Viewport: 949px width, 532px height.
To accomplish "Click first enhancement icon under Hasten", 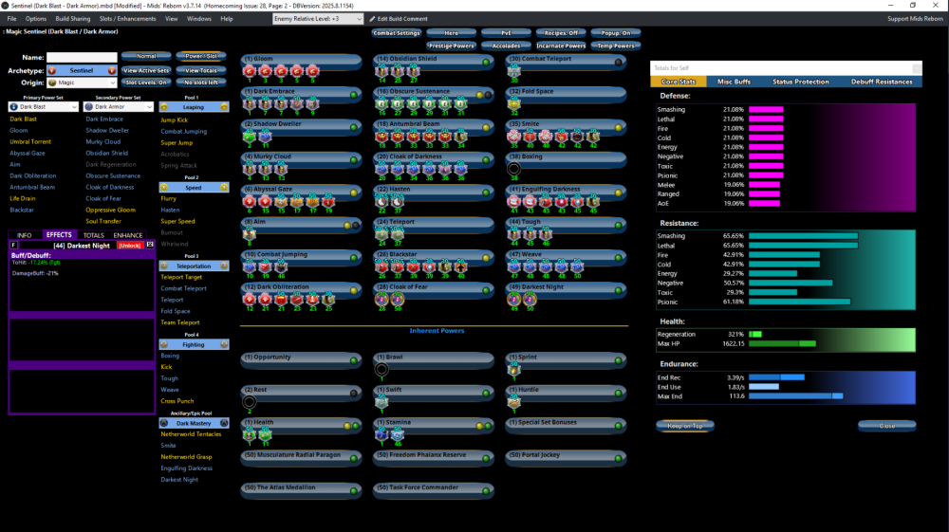I will pos(381,200).
